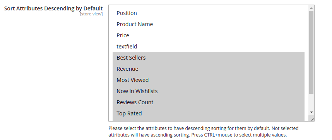This screenshot has height=140, width=332.
Task: Click the listbox scroll down arrow
Action: [x=311, y=112]
